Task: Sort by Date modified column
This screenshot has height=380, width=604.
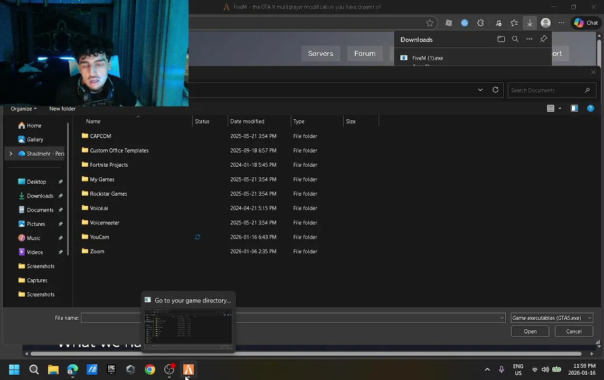Action: tap(247, 121)
